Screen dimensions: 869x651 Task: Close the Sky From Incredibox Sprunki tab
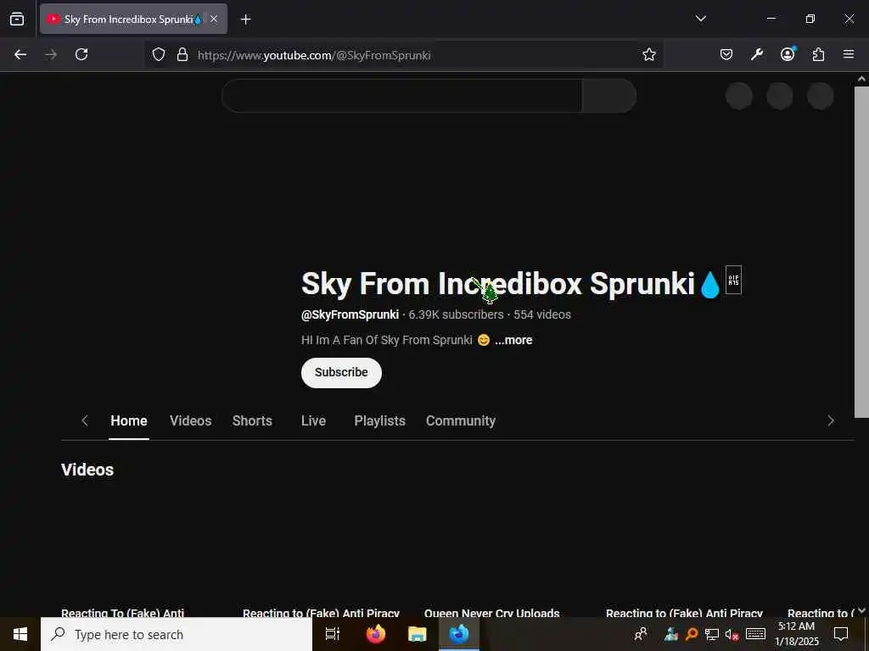[214, 19]
